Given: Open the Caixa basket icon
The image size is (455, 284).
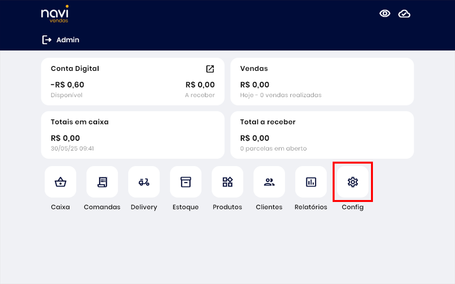Looking at the screenshot, I should [x=60, y=182].
